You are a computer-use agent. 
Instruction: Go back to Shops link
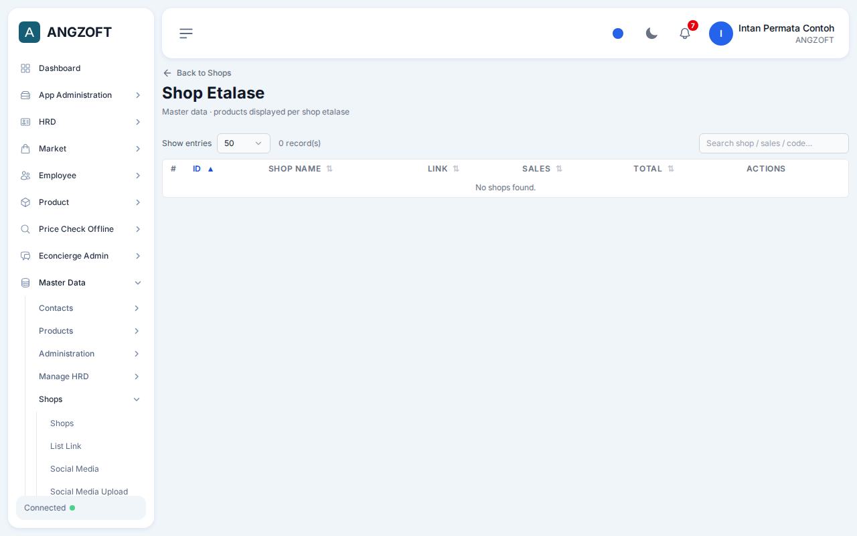(197, 73)
